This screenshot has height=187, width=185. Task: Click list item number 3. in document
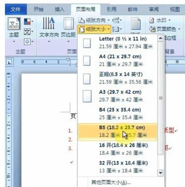pyautogui.click(x=71, y=148)
